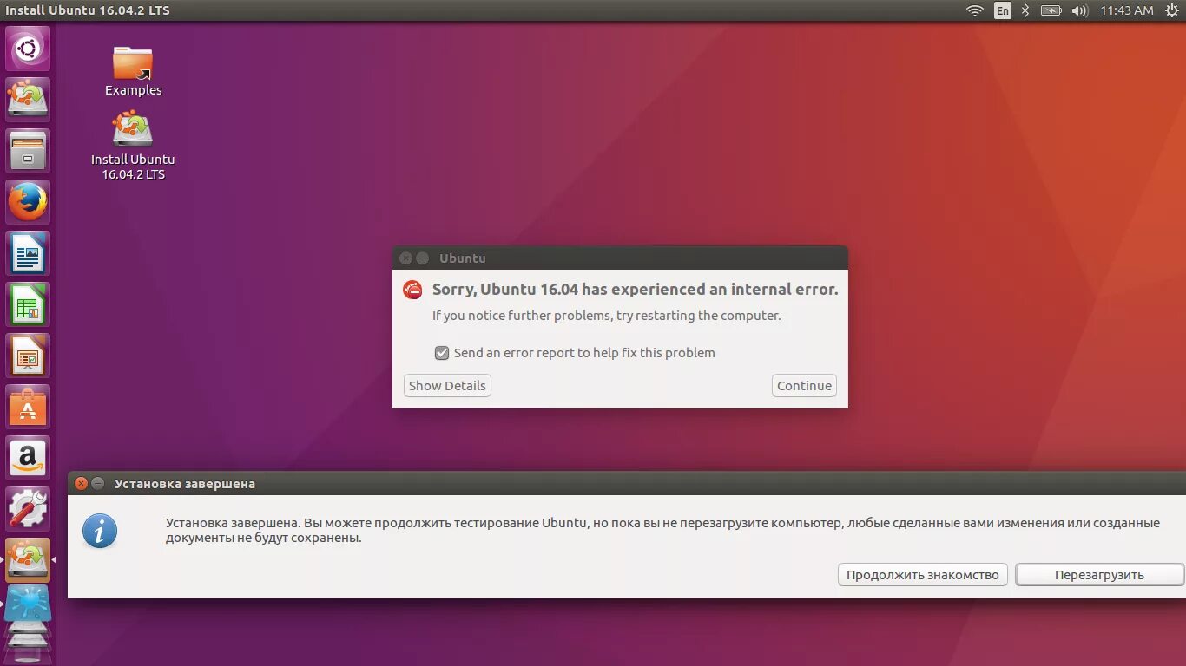Open the Ubuntu Dash search launcher
Screen dimensions: 1186x666
click(28, 49)
